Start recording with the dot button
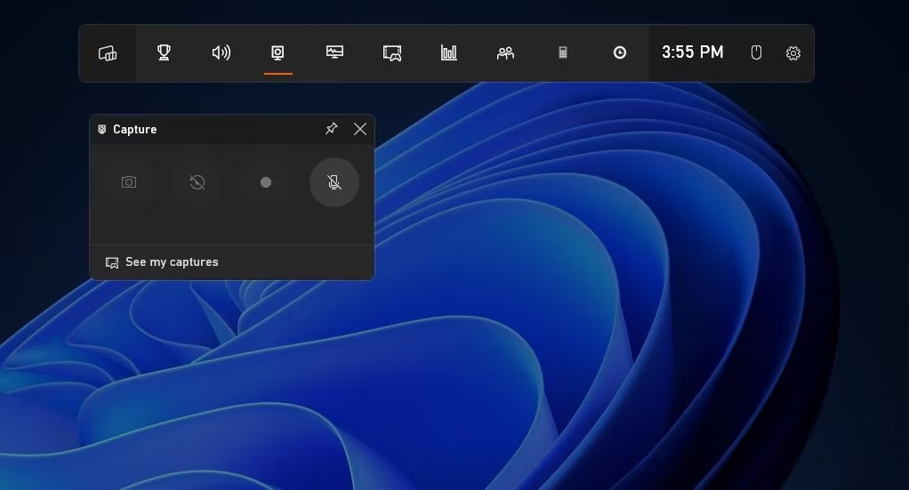This screenshot has width=909, height=490. click(266, 182)
